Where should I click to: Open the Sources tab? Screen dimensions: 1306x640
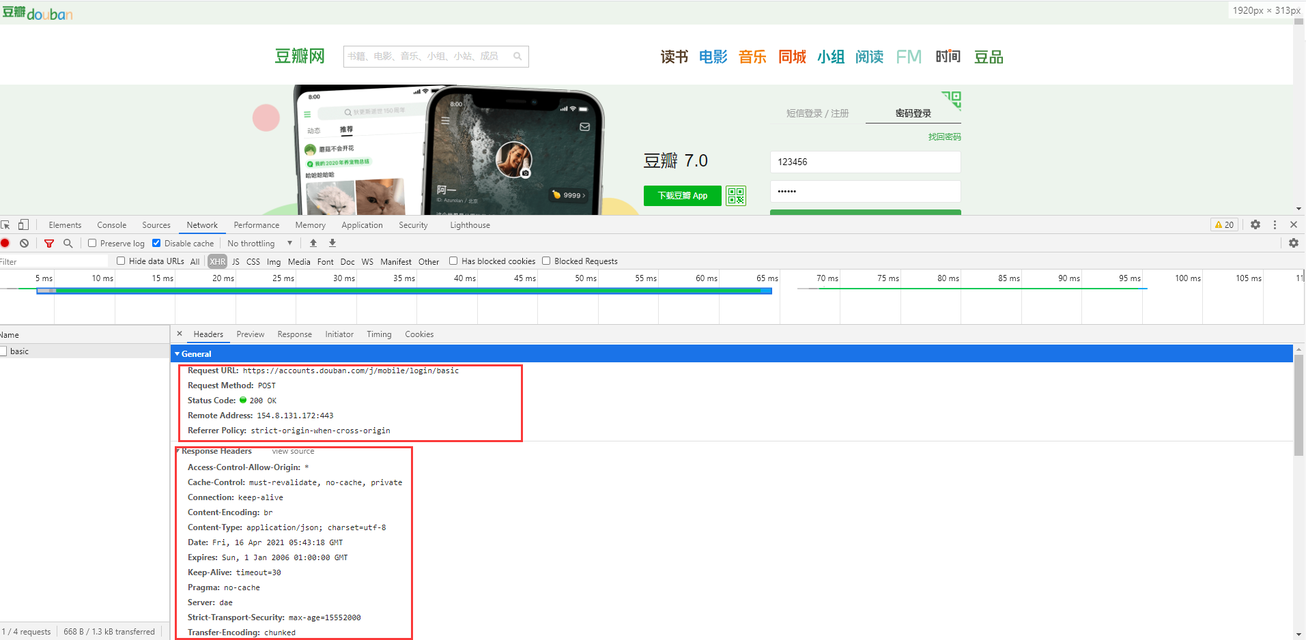point(156,225)
